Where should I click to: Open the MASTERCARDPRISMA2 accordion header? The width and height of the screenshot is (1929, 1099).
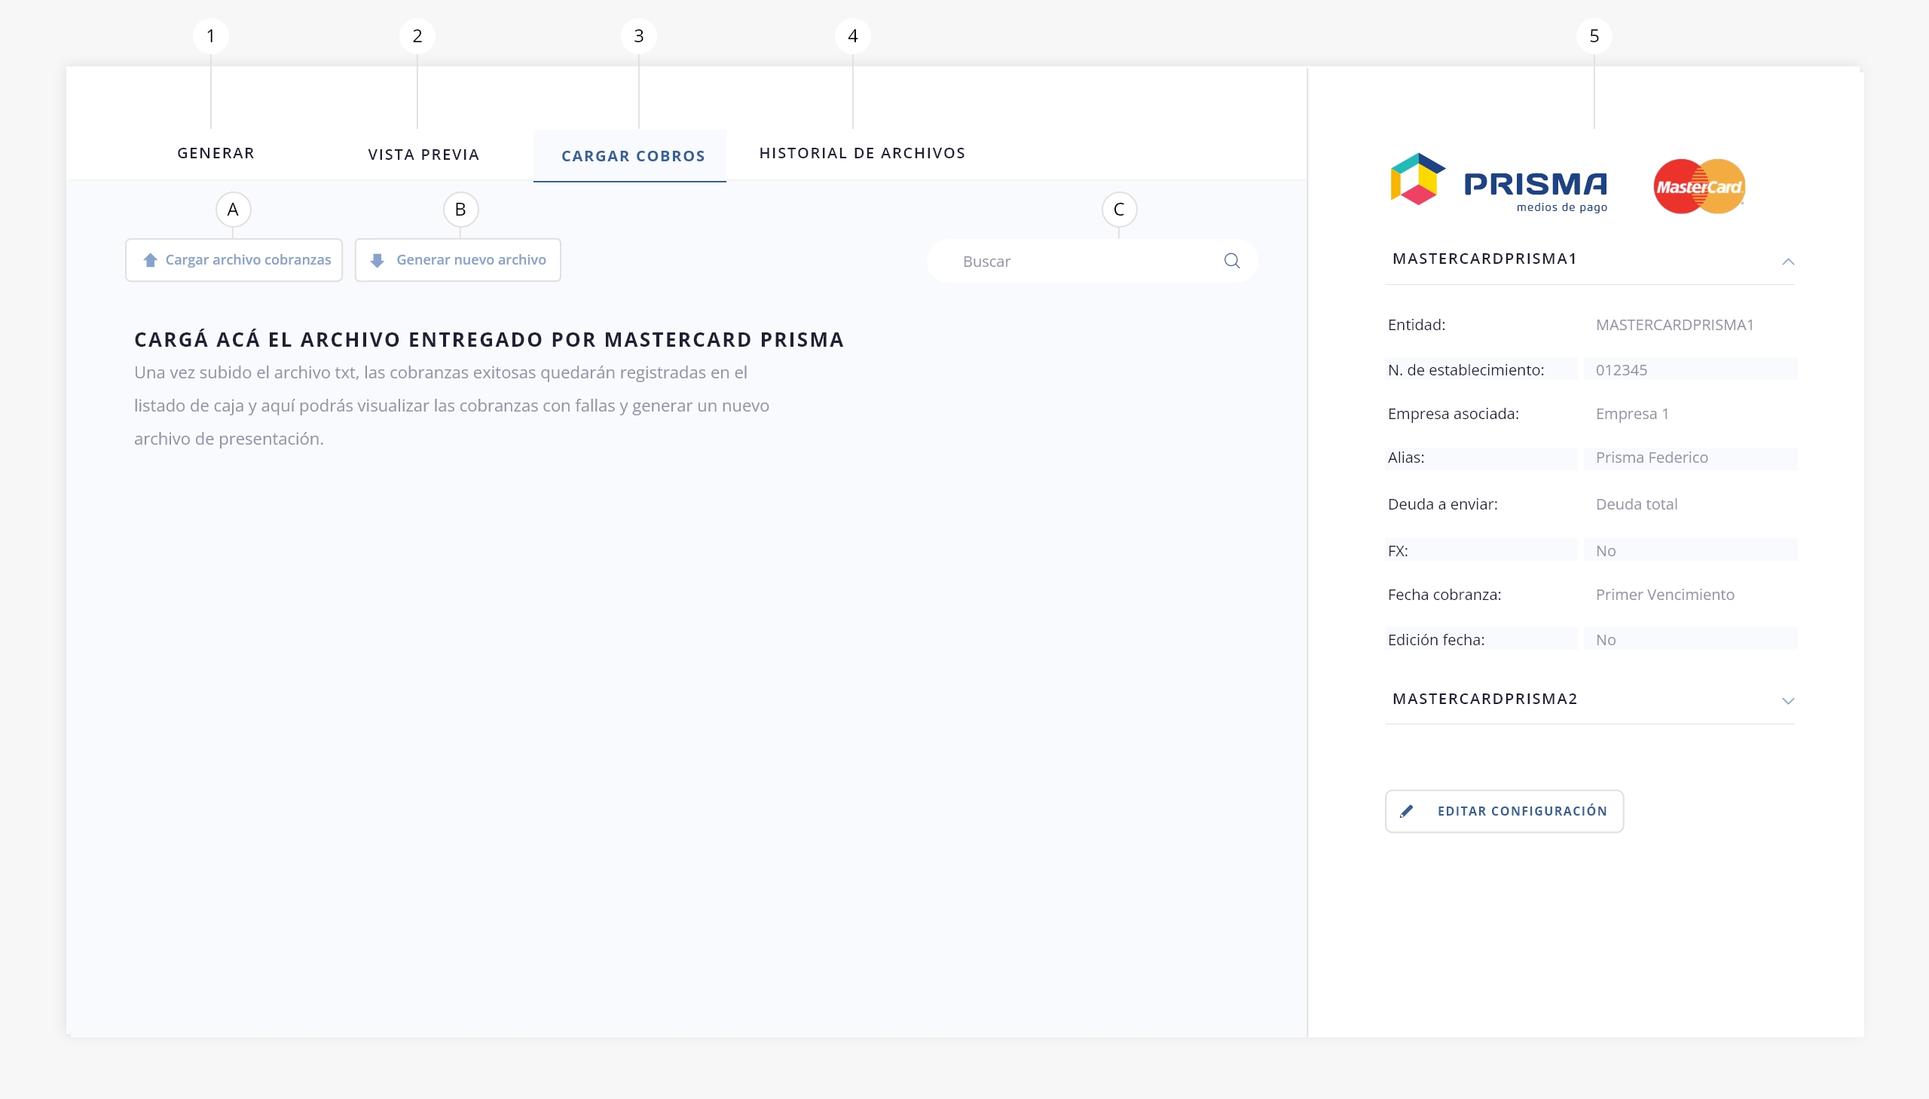1484,698
